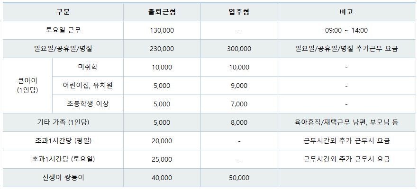The height and width of the screenshot is (190, 418).
Task: Select the 출퇴근형 column header
Action: [163, 12]
